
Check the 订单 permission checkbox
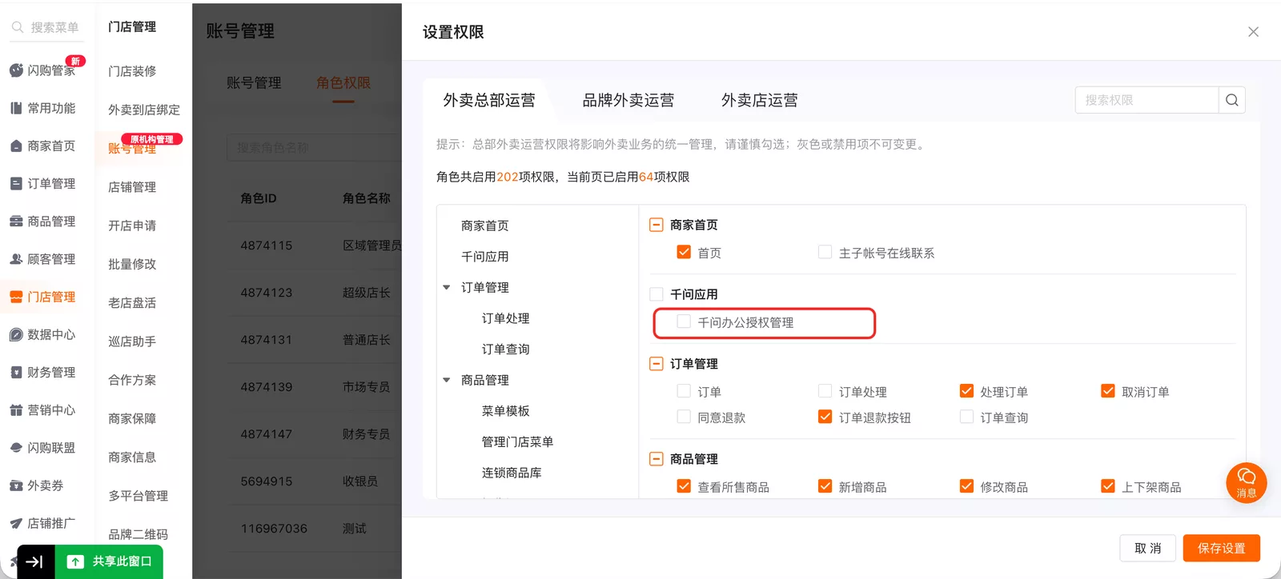[684, 391]
